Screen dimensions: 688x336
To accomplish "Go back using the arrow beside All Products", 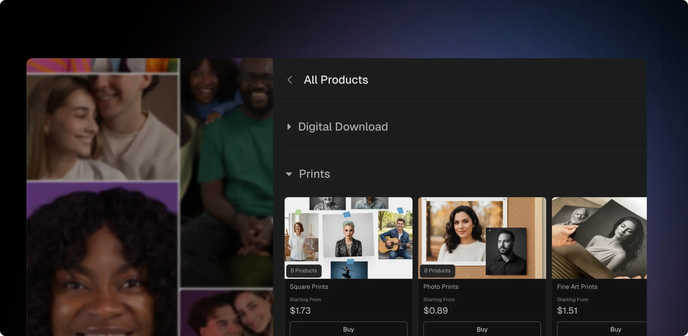I will 290,80.
